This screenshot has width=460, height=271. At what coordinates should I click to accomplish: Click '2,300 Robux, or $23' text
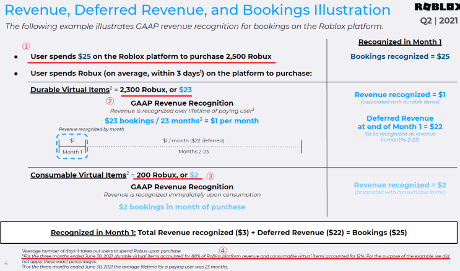(x=156, y=90)
